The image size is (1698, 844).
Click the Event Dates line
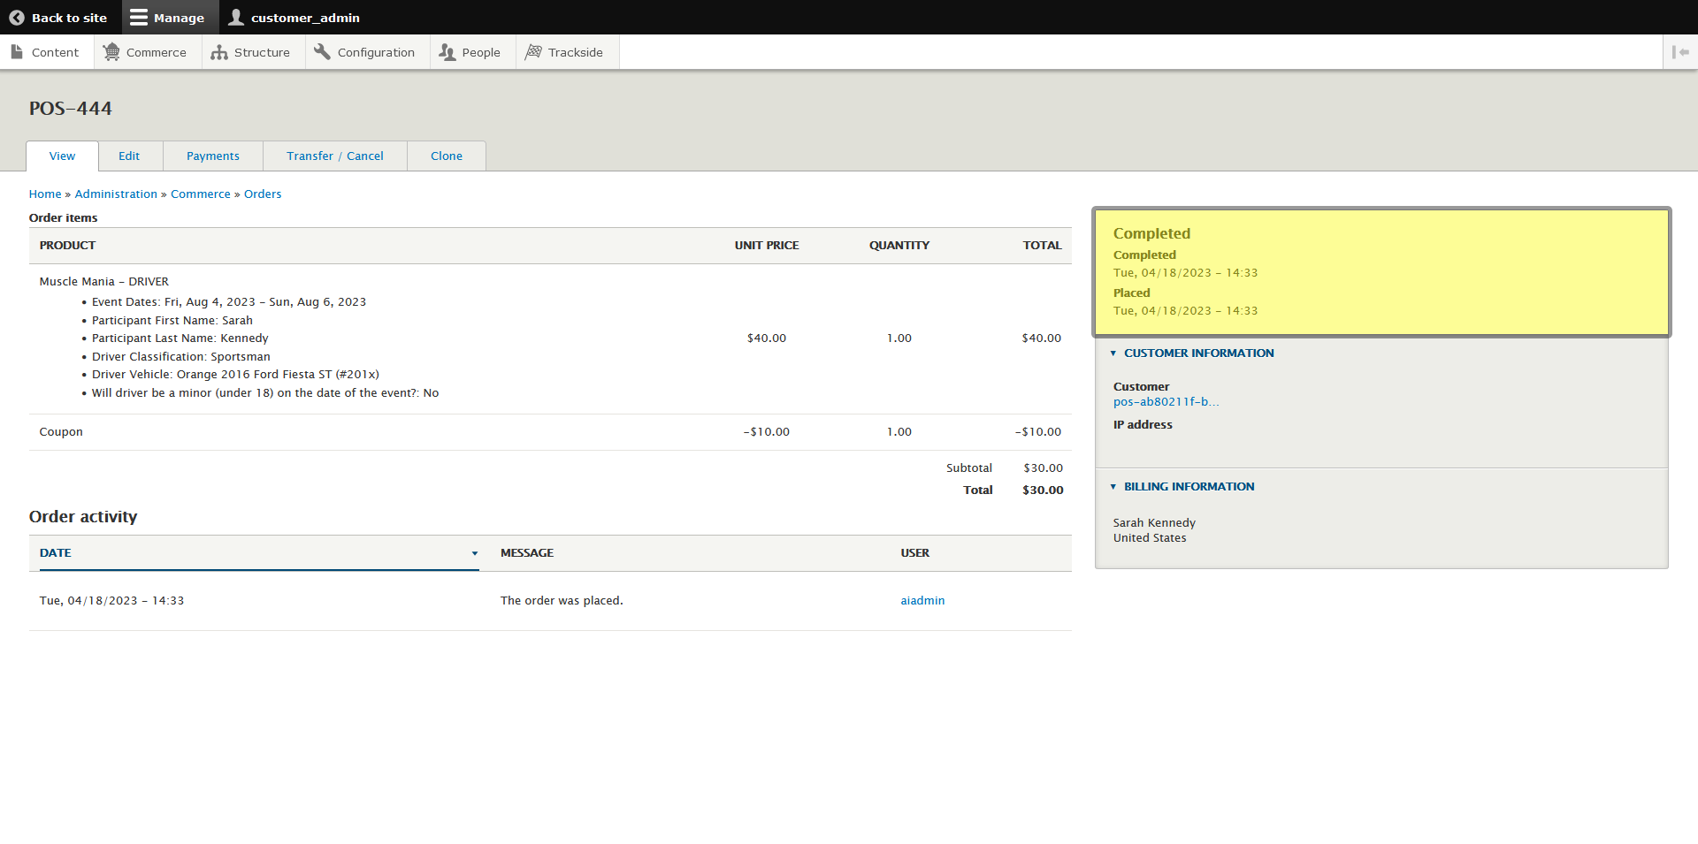pos(229,302)
